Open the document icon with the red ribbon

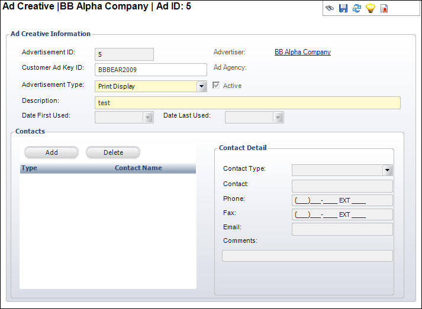[384, 9]
